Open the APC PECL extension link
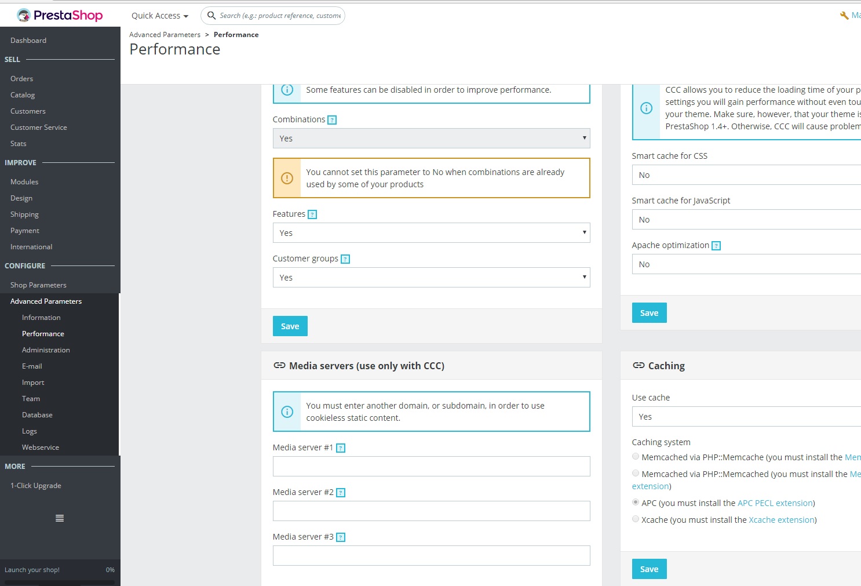Screen dimensions: 861x586 tap(775, 503)
